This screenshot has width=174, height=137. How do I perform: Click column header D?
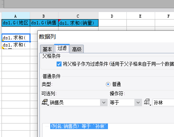112,16
